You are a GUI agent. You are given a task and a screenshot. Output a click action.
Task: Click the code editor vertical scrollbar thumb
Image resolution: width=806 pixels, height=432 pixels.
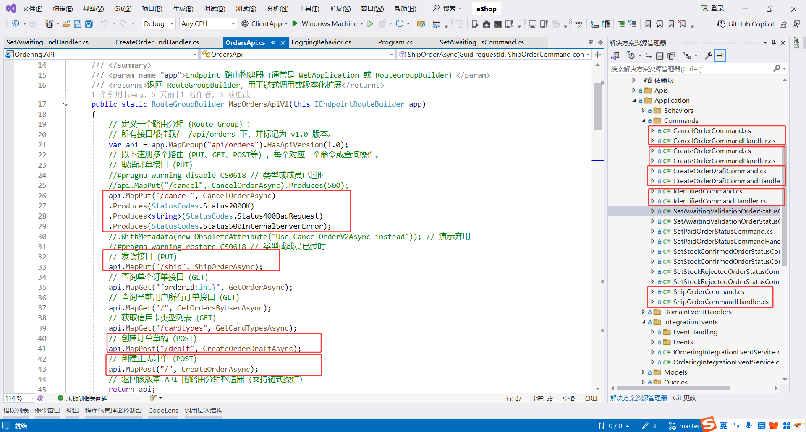[x=598, y=107]
